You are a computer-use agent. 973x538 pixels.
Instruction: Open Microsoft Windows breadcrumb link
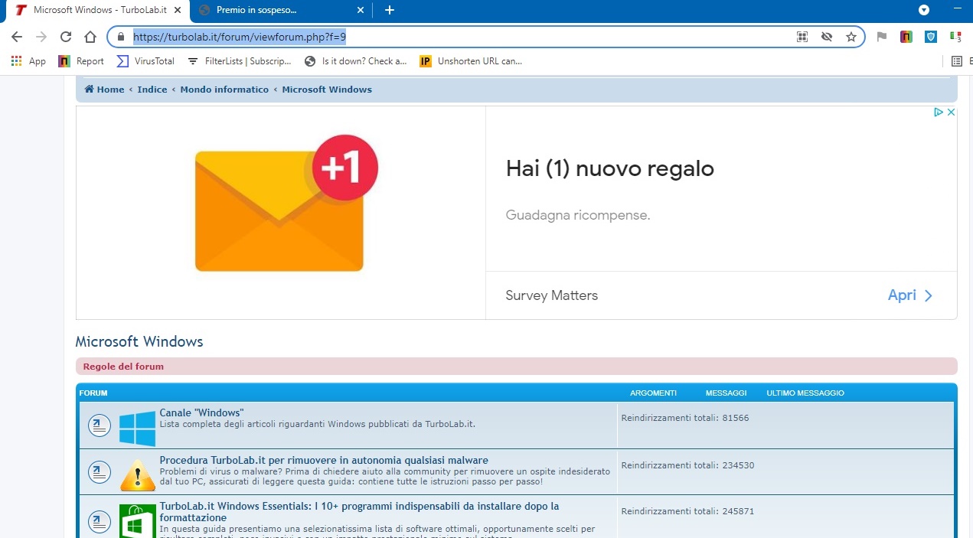pos(327,90)
